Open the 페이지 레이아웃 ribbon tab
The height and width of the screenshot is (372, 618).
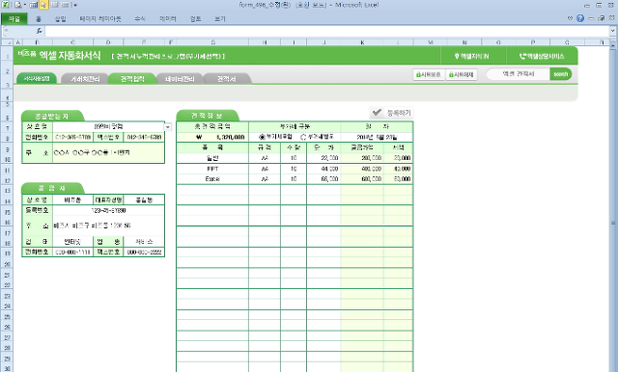pos(100,18)
